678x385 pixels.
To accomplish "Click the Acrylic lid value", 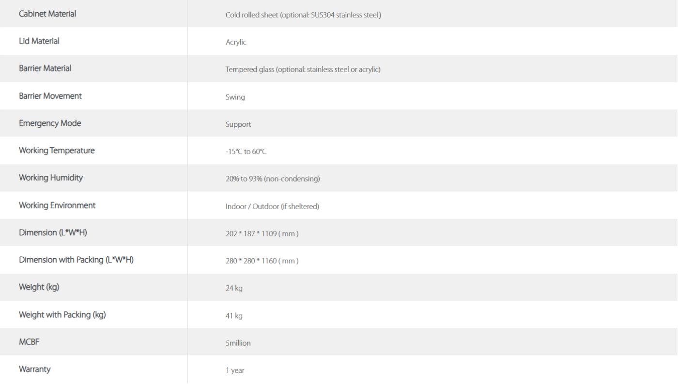I will pos(236,43).
